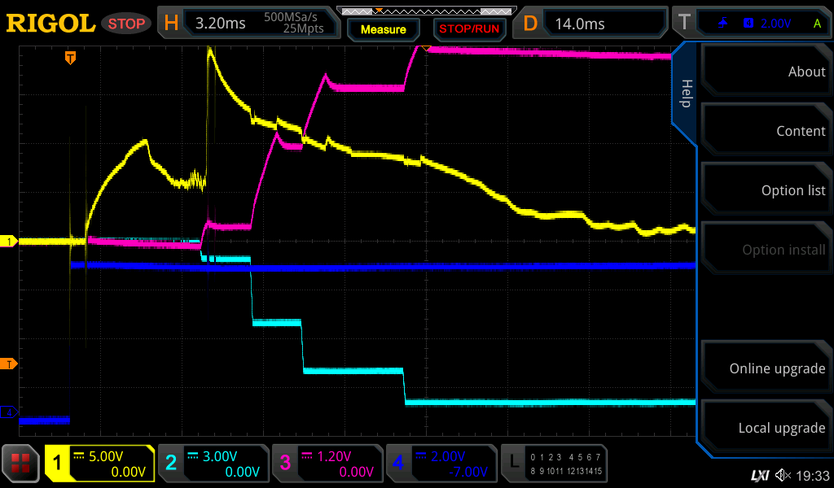Click the orange trigger position marker above the grid
The image size is (834, 488).
click(71, 58)
